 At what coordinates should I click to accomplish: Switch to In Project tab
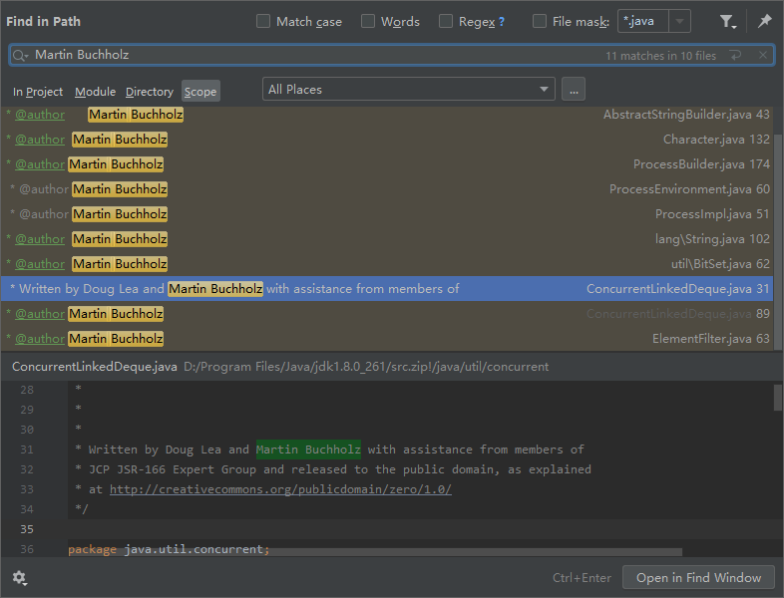click(x=38, y=92)
